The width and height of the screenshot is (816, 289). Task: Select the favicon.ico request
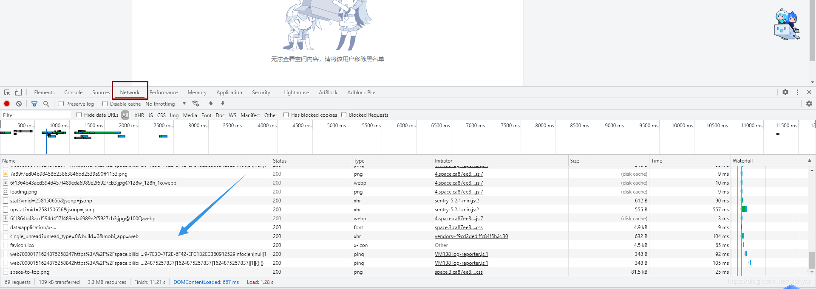[x=404, y=245]
